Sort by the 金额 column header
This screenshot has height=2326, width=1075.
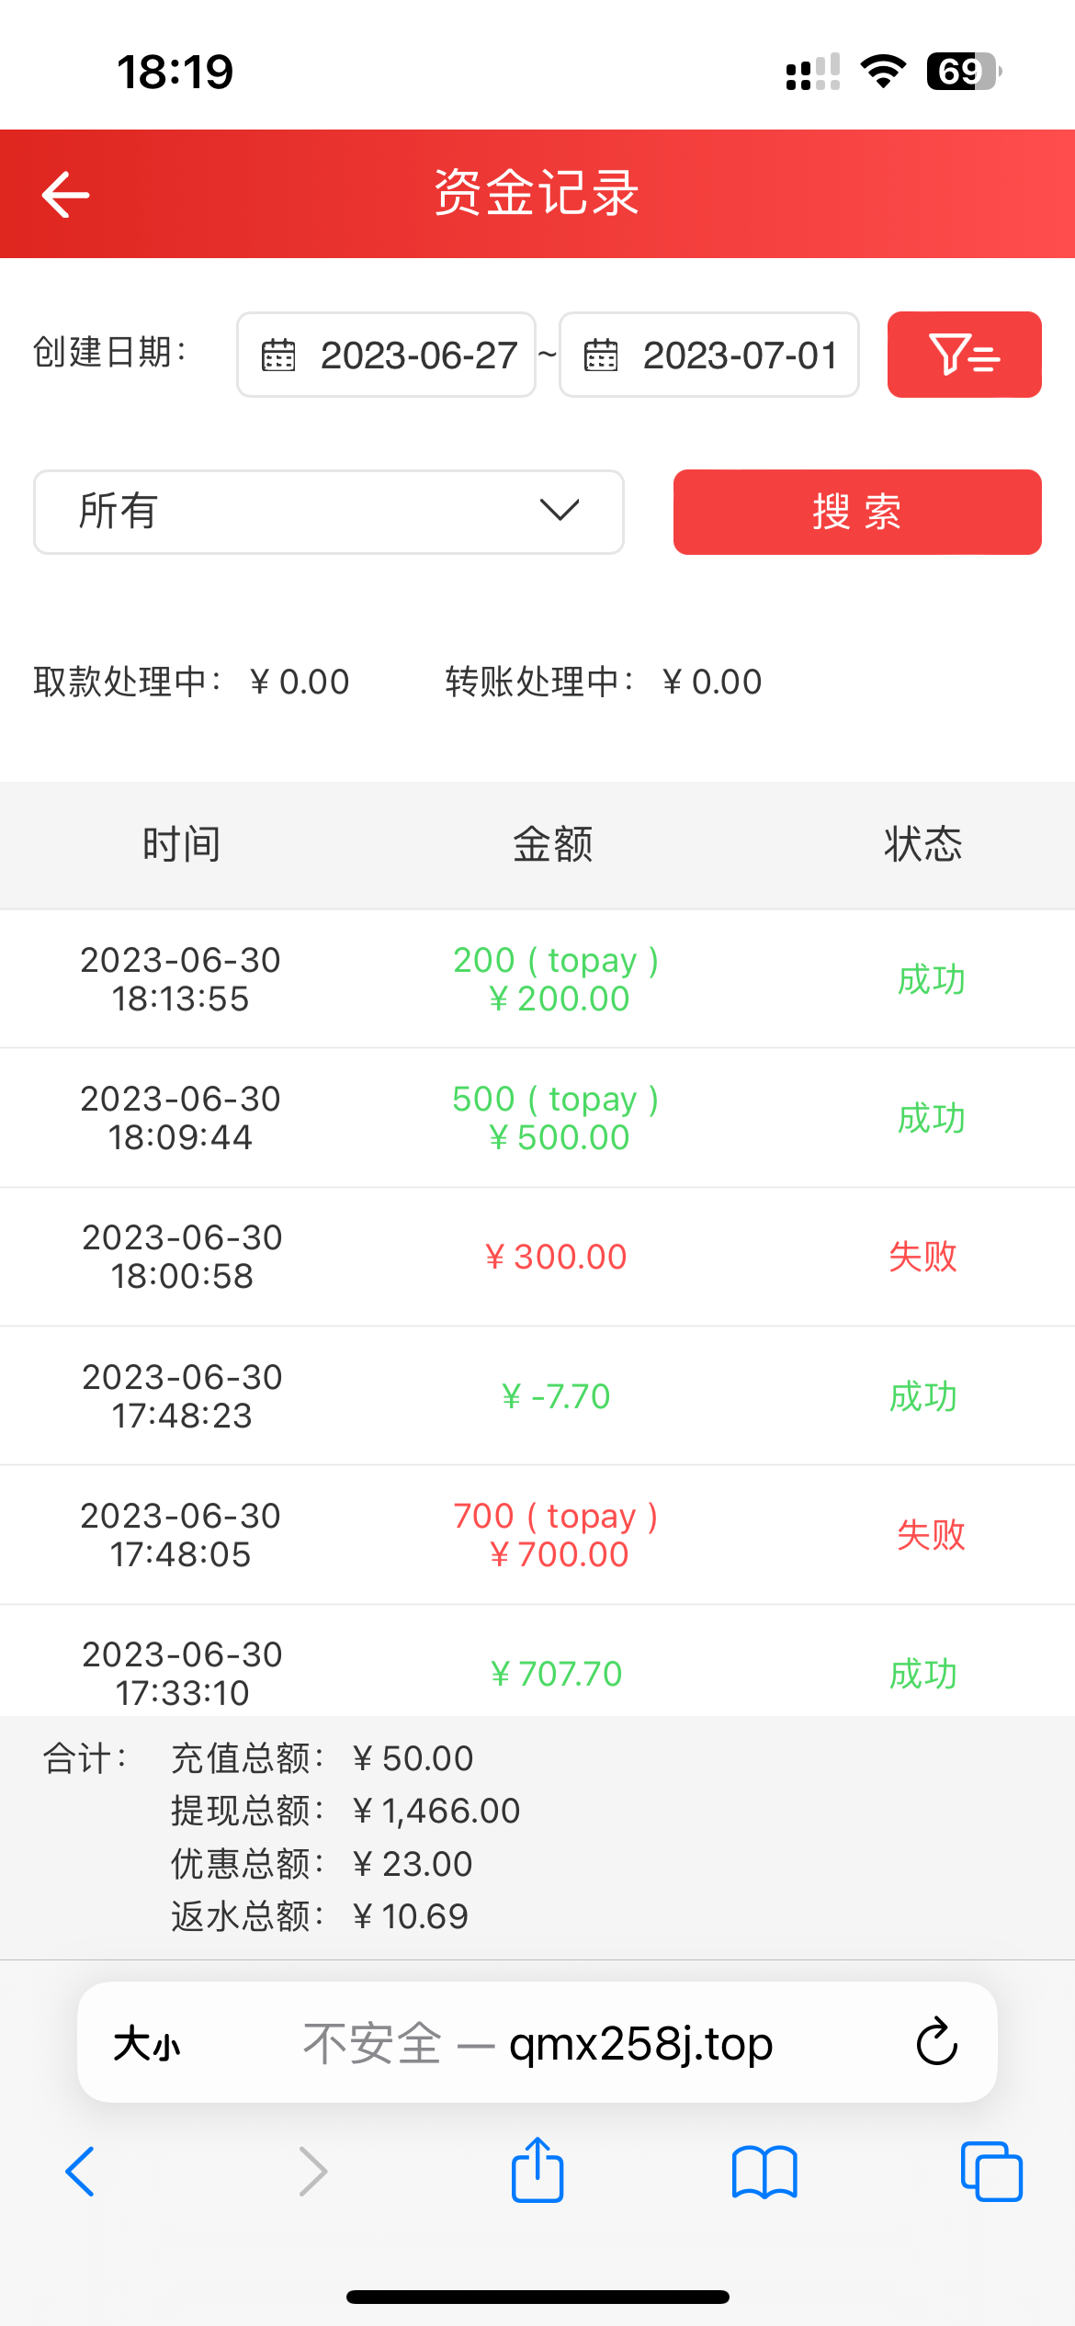(x=552, y=844)
